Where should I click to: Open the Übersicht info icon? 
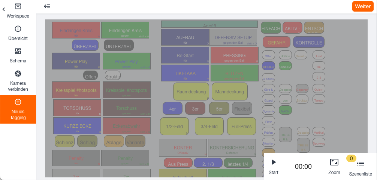click(18, 29)
